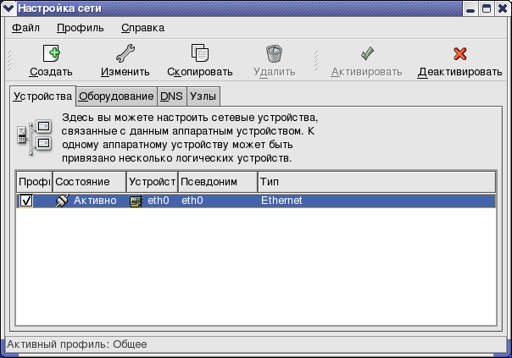Screen dimensions: 512x358
Task: Click the Удалить (Delete) trash icon
Action: coord(274,54)
